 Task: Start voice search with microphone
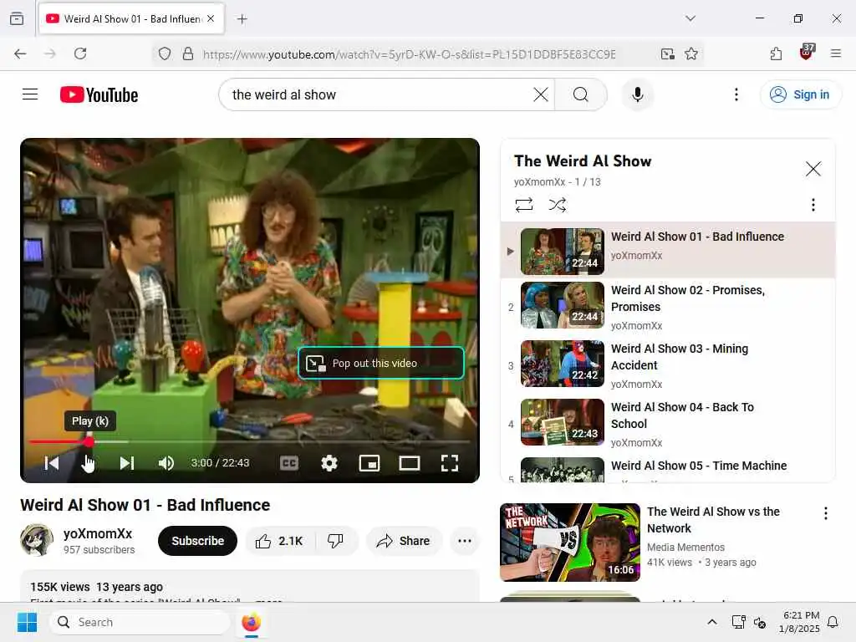637,94
